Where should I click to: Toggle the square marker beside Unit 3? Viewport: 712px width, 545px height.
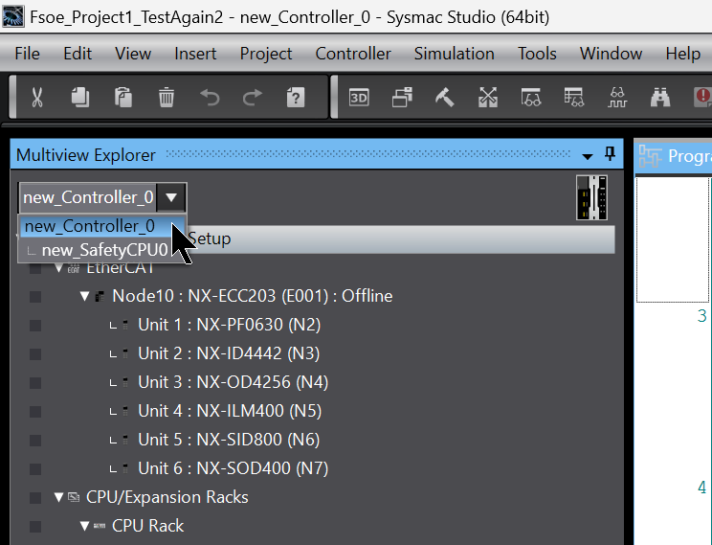click(x=35, y=383)
